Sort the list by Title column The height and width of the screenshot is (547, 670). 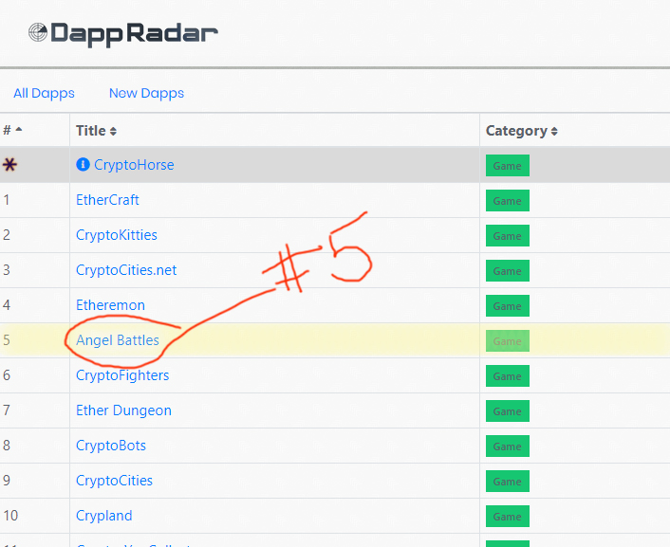point(96,131)
